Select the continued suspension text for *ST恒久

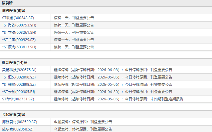pos(113,77)
